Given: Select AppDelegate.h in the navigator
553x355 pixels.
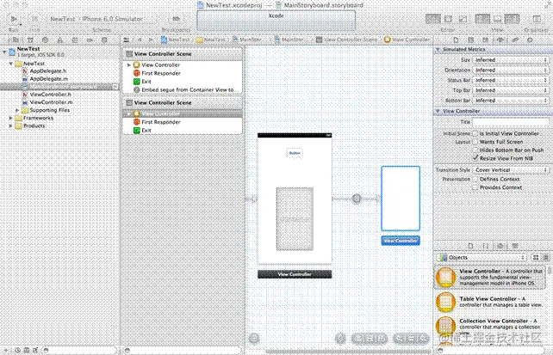Looking at the screenshot, I should pyautogui.click(x=48, y=71).
